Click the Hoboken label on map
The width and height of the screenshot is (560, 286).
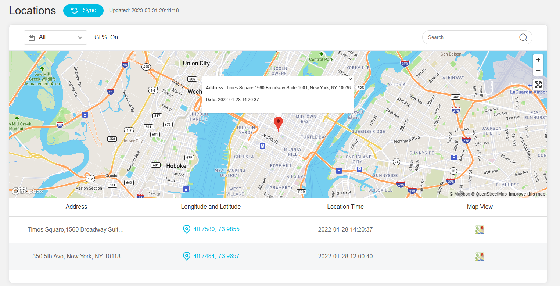pos(178,166)
